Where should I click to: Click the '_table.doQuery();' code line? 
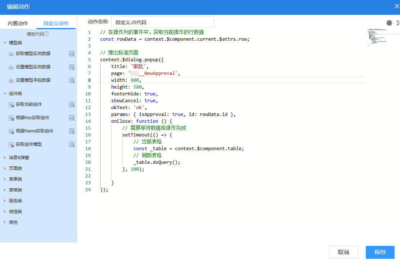pos(157,162)
